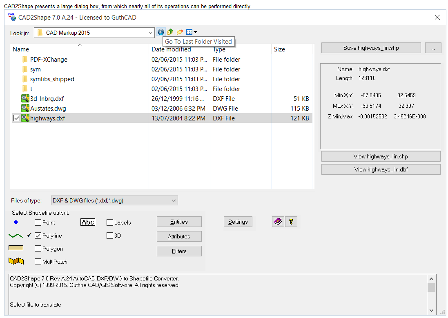Open the PDF-XChange folder icon

point(25,60)
